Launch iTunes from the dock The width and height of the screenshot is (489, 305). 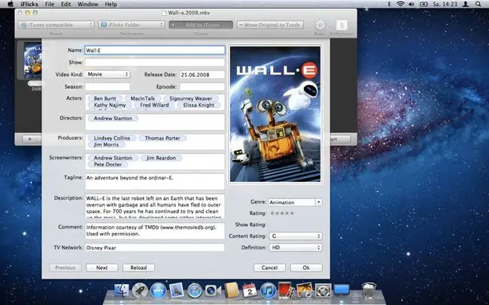pyautogui.click(x=268, y=291)
